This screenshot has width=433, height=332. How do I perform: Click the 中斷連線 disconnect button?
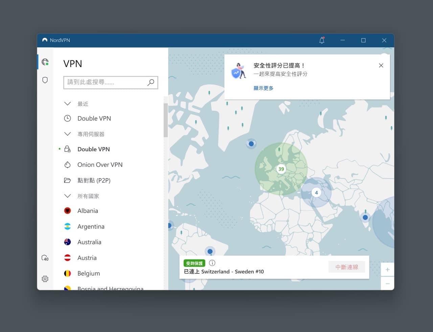pos(347,267)
